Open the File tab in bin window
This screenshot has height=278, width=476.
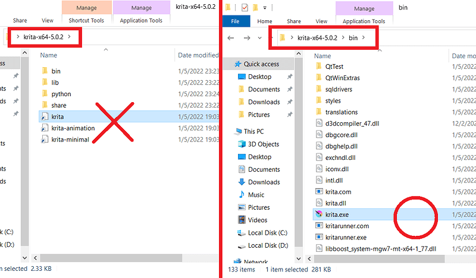236,21
